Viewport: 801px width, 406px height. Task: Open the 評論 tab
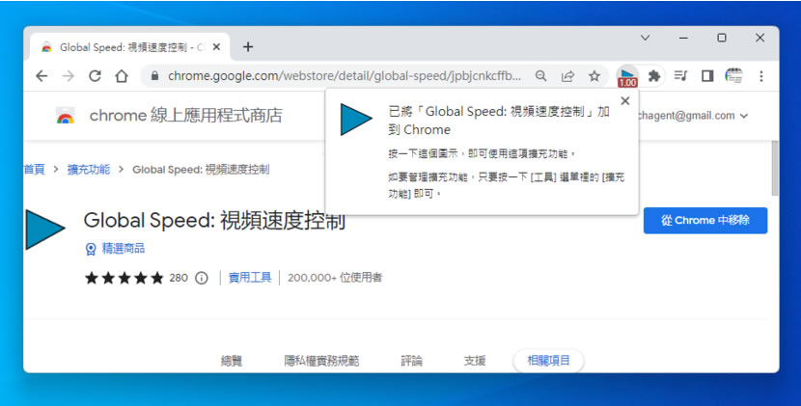411,361
